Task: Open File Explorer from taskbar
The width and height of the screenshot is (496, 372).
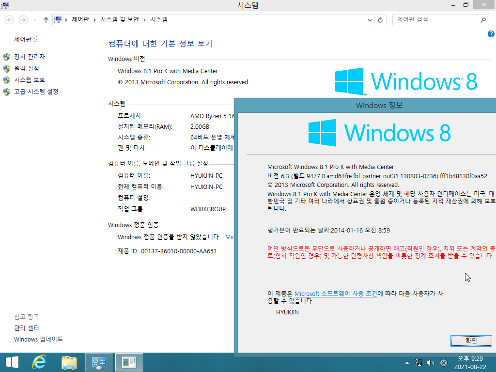Action: (x=69, y=362)
